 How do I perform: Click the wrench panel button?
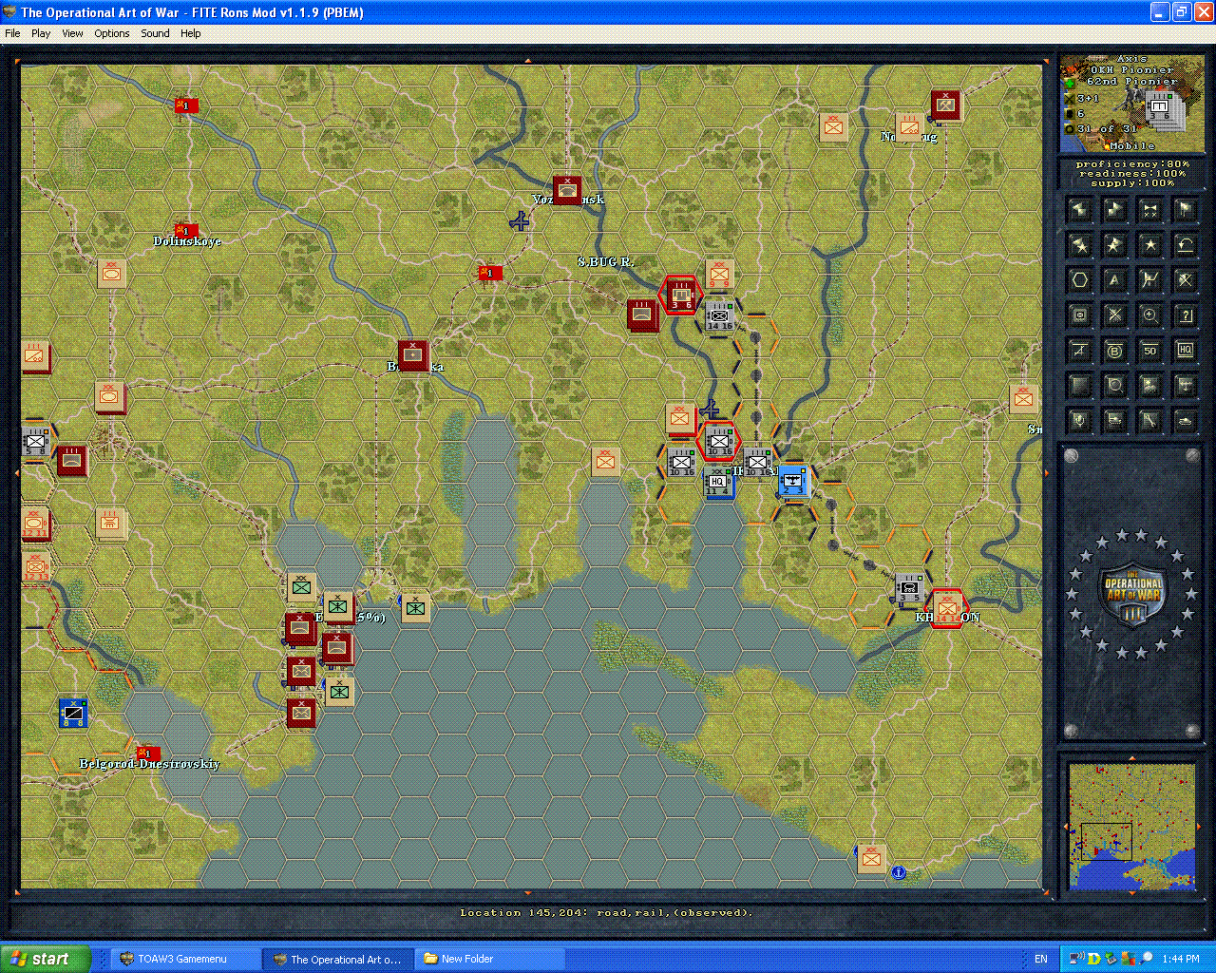[x=1149, y=421]
